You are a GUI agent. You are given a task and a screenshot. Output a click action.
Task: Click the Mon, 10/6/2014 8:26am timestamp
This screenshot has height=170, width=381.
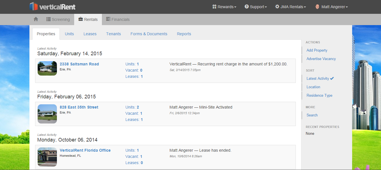pos(186,156)
